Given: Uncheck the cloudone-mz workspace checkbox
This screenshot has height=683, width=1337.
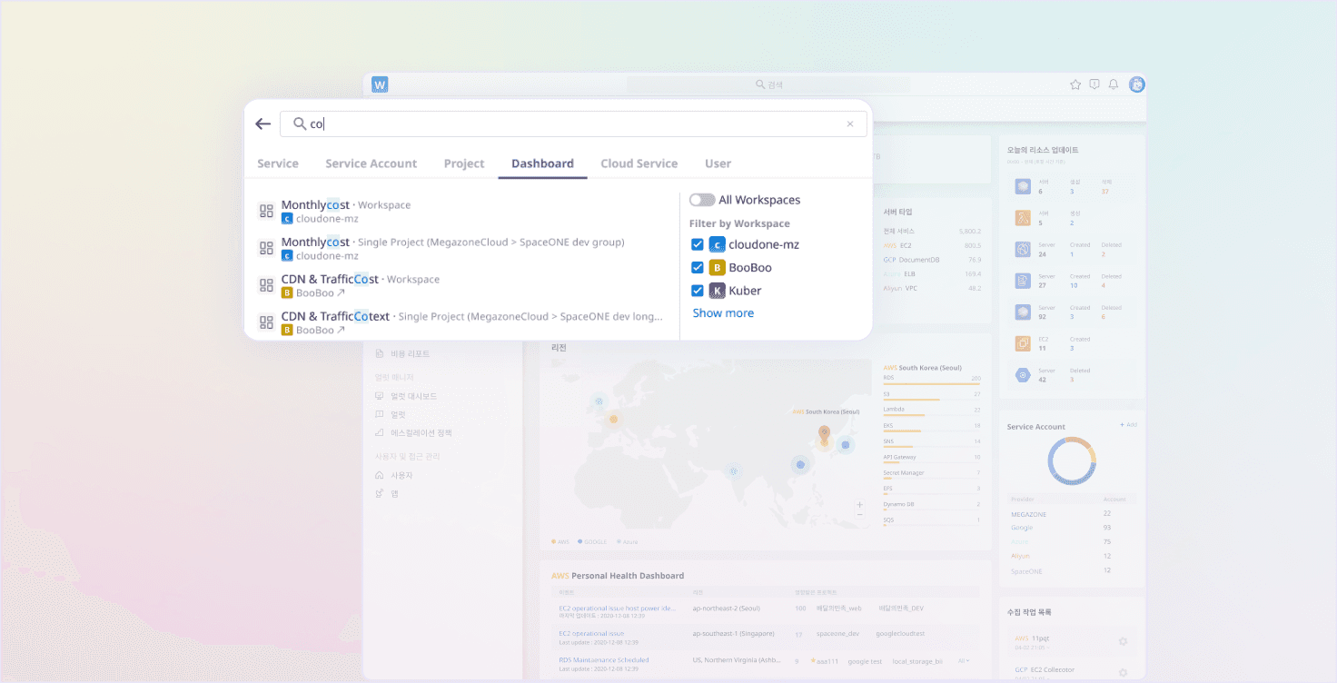Looking at the screenshot, I should click(x=698, y=244).
